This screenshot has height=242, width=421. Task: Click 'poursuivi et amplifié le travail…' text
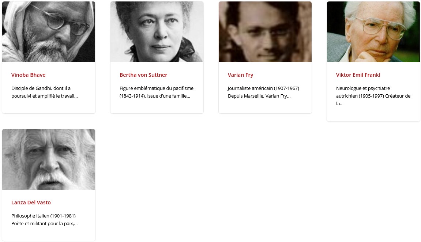[45, 96]
